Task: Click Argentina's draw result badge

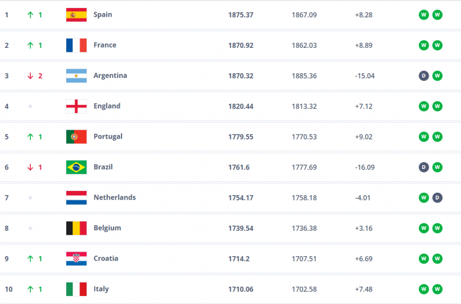Action: (424, 76)
